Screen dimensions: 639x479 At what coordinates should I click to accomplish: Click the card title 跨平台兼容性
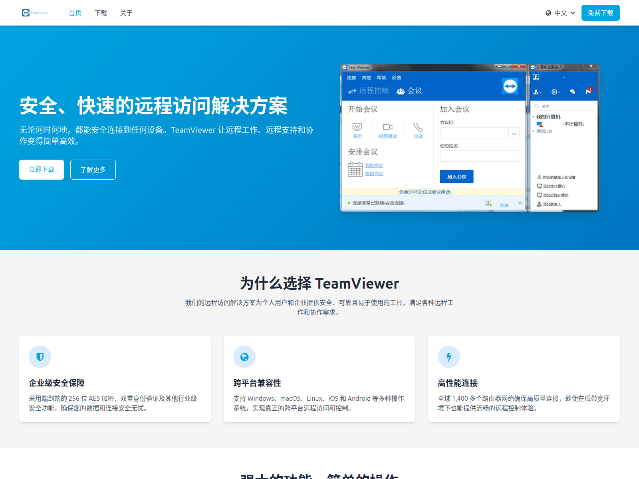257,383
